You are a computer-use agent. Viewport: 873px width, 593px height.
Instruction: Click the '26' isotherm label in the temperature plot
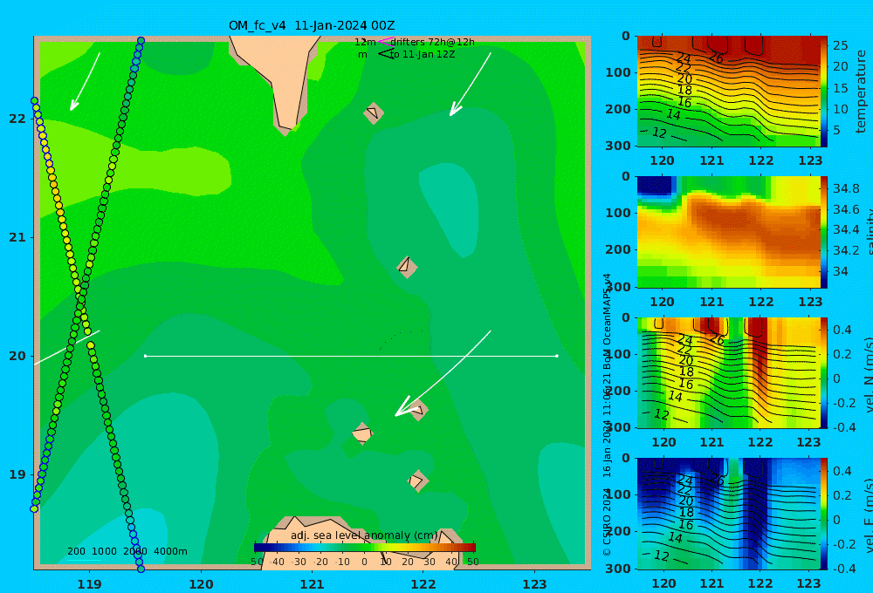716,58
